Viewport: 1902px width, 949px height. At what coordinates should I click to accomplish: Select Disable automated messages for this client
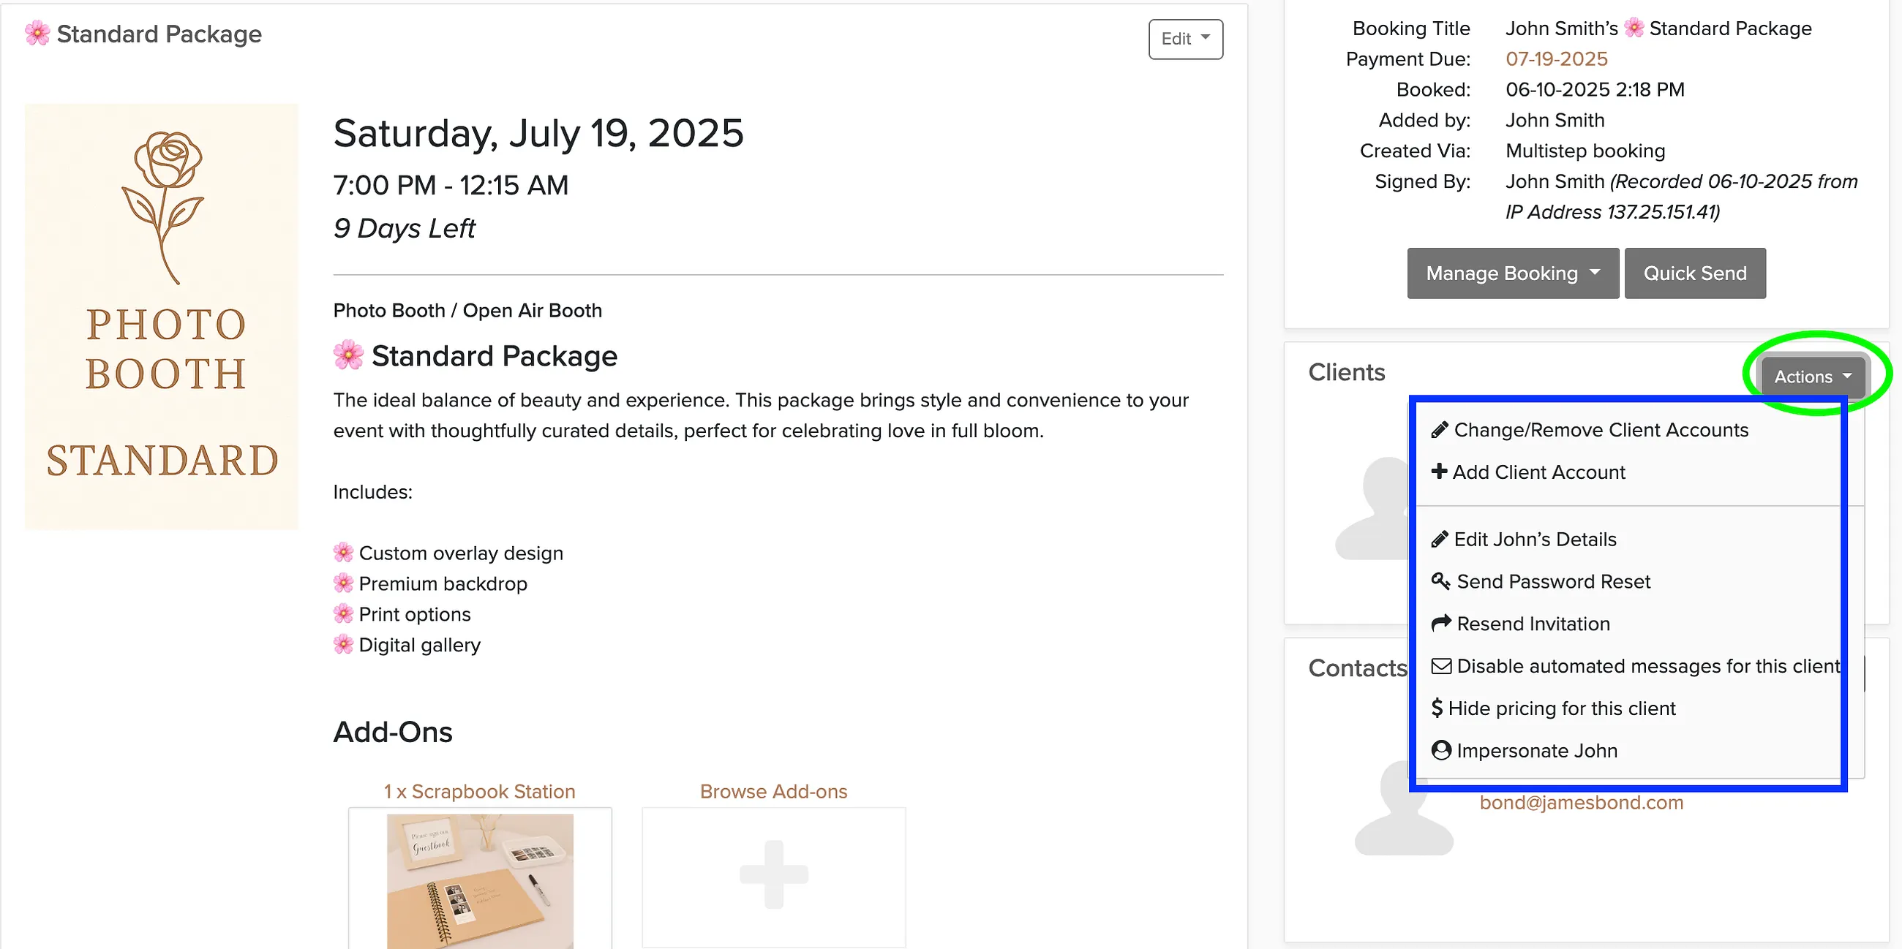(1635, 665)
